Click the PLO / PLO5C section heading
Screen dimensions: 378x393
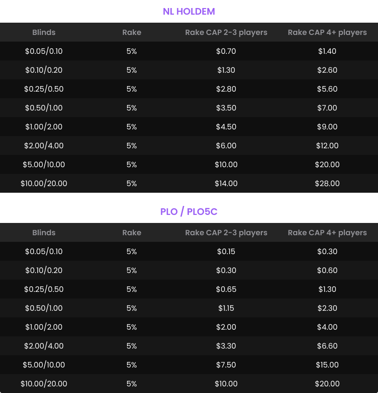click(x=189, y=212)
